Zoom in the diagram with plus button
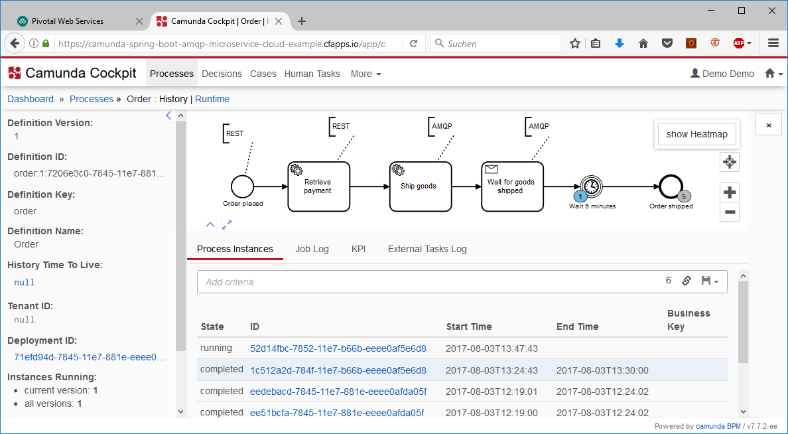The height and width of the screenshot is (434, 788). coord(729,192)
